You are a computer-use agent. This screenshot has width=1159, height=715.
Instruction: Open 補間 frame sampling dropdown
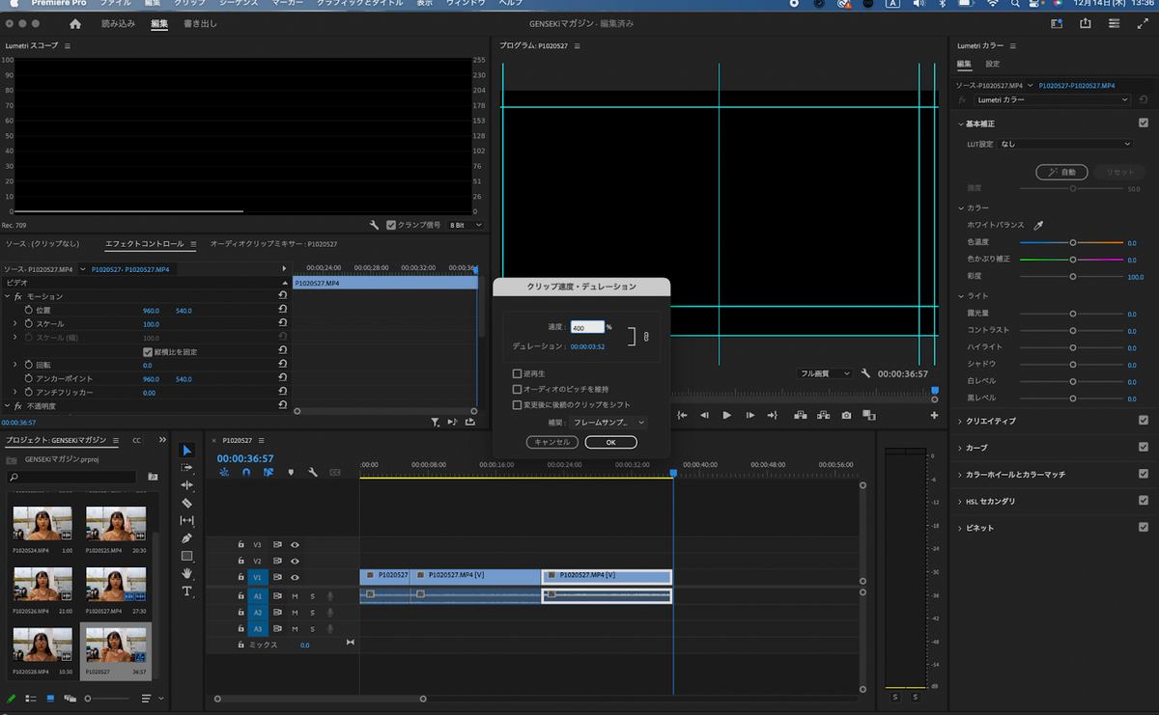[x=608, y=422]
